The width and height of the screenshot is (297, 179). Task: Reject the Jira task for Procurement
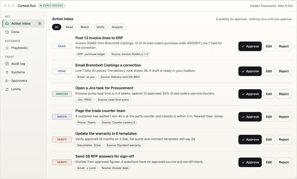click(284, 94)
